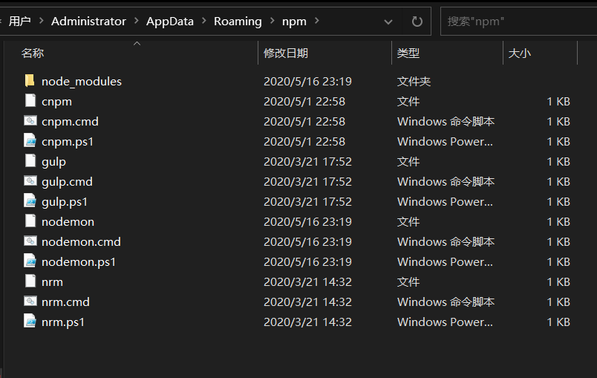Sort by the 名称 column header

[x=33, y=53]
